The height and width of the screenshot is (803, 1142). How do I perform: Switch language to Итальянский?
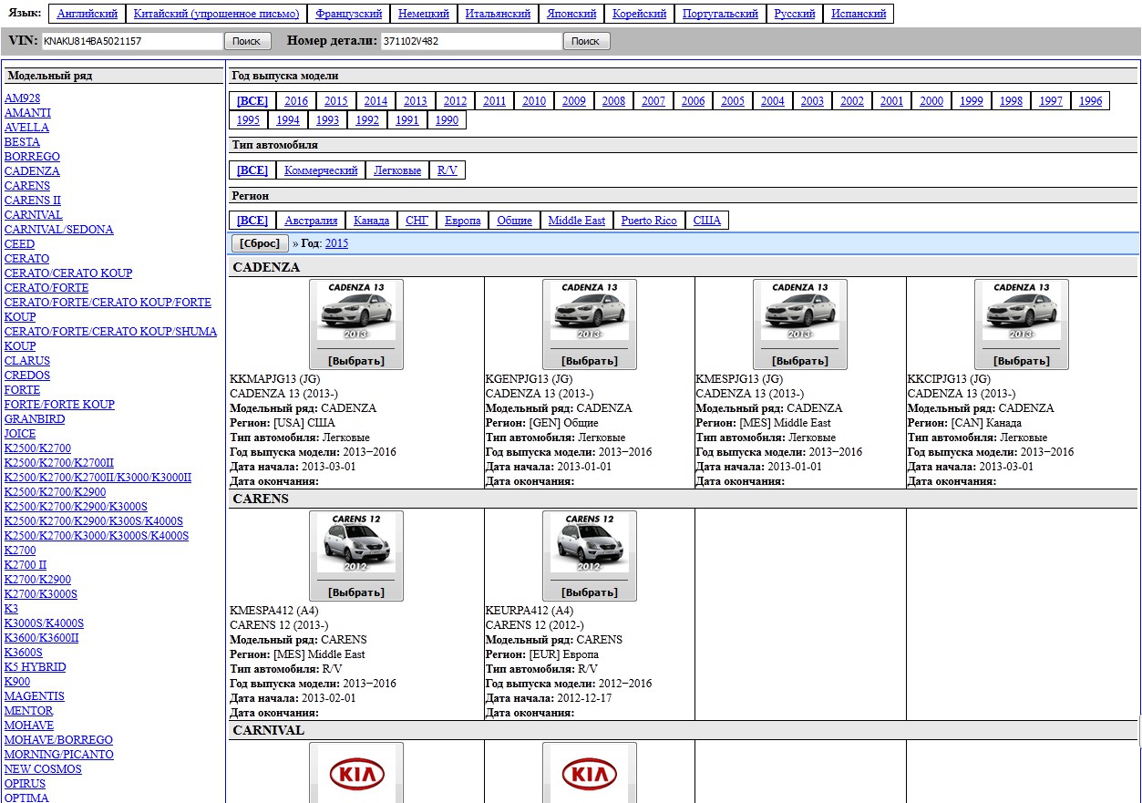[x=498, y=14]
